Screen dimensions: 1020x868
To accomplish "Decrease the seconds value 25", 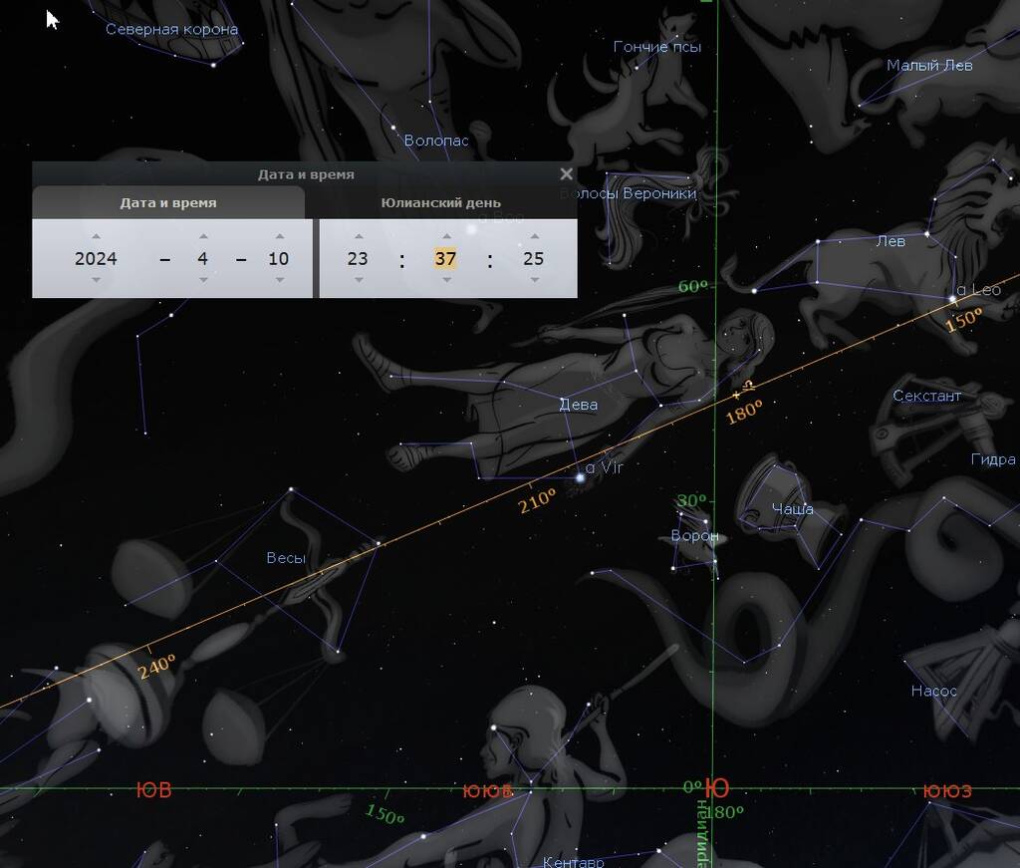I will 535,280.
